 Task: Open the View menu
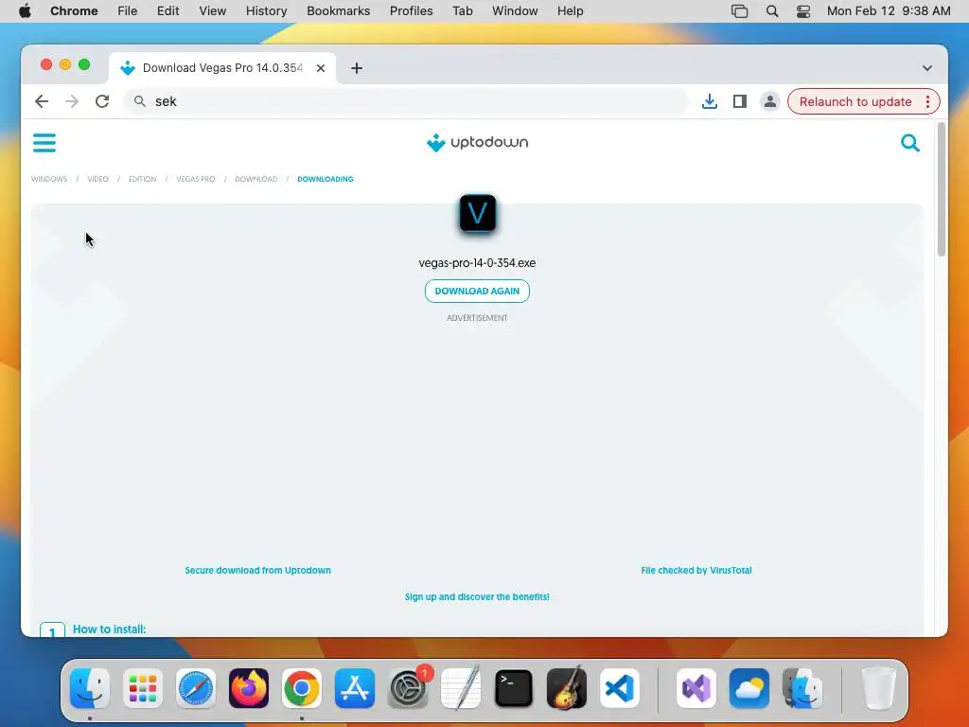click(x=212, y=11)
